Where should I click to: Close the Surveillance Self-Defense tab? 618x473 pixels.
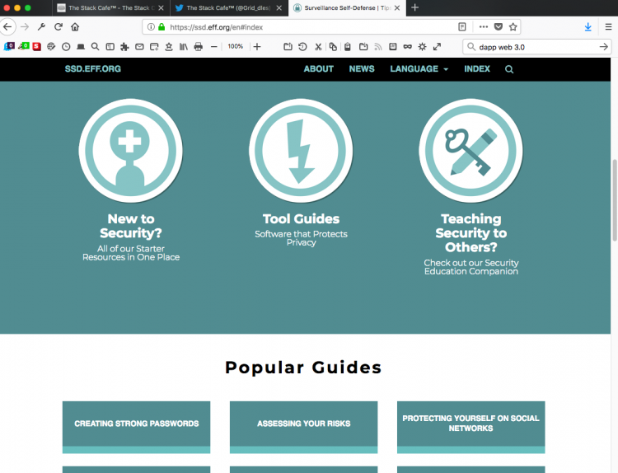pyautogui.click(x=397, y=8)
